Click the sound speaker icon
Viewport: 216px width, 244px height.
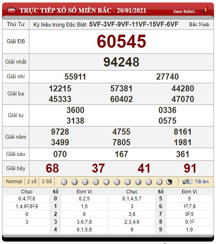coord(187,182)
